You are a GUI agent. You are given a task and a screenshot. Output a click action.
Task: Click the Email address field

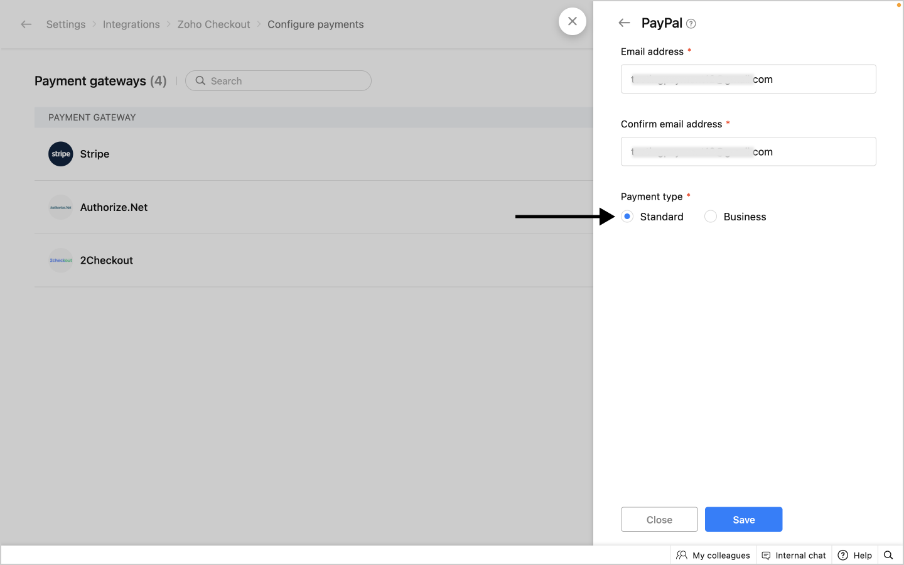(x=748, y=79)
